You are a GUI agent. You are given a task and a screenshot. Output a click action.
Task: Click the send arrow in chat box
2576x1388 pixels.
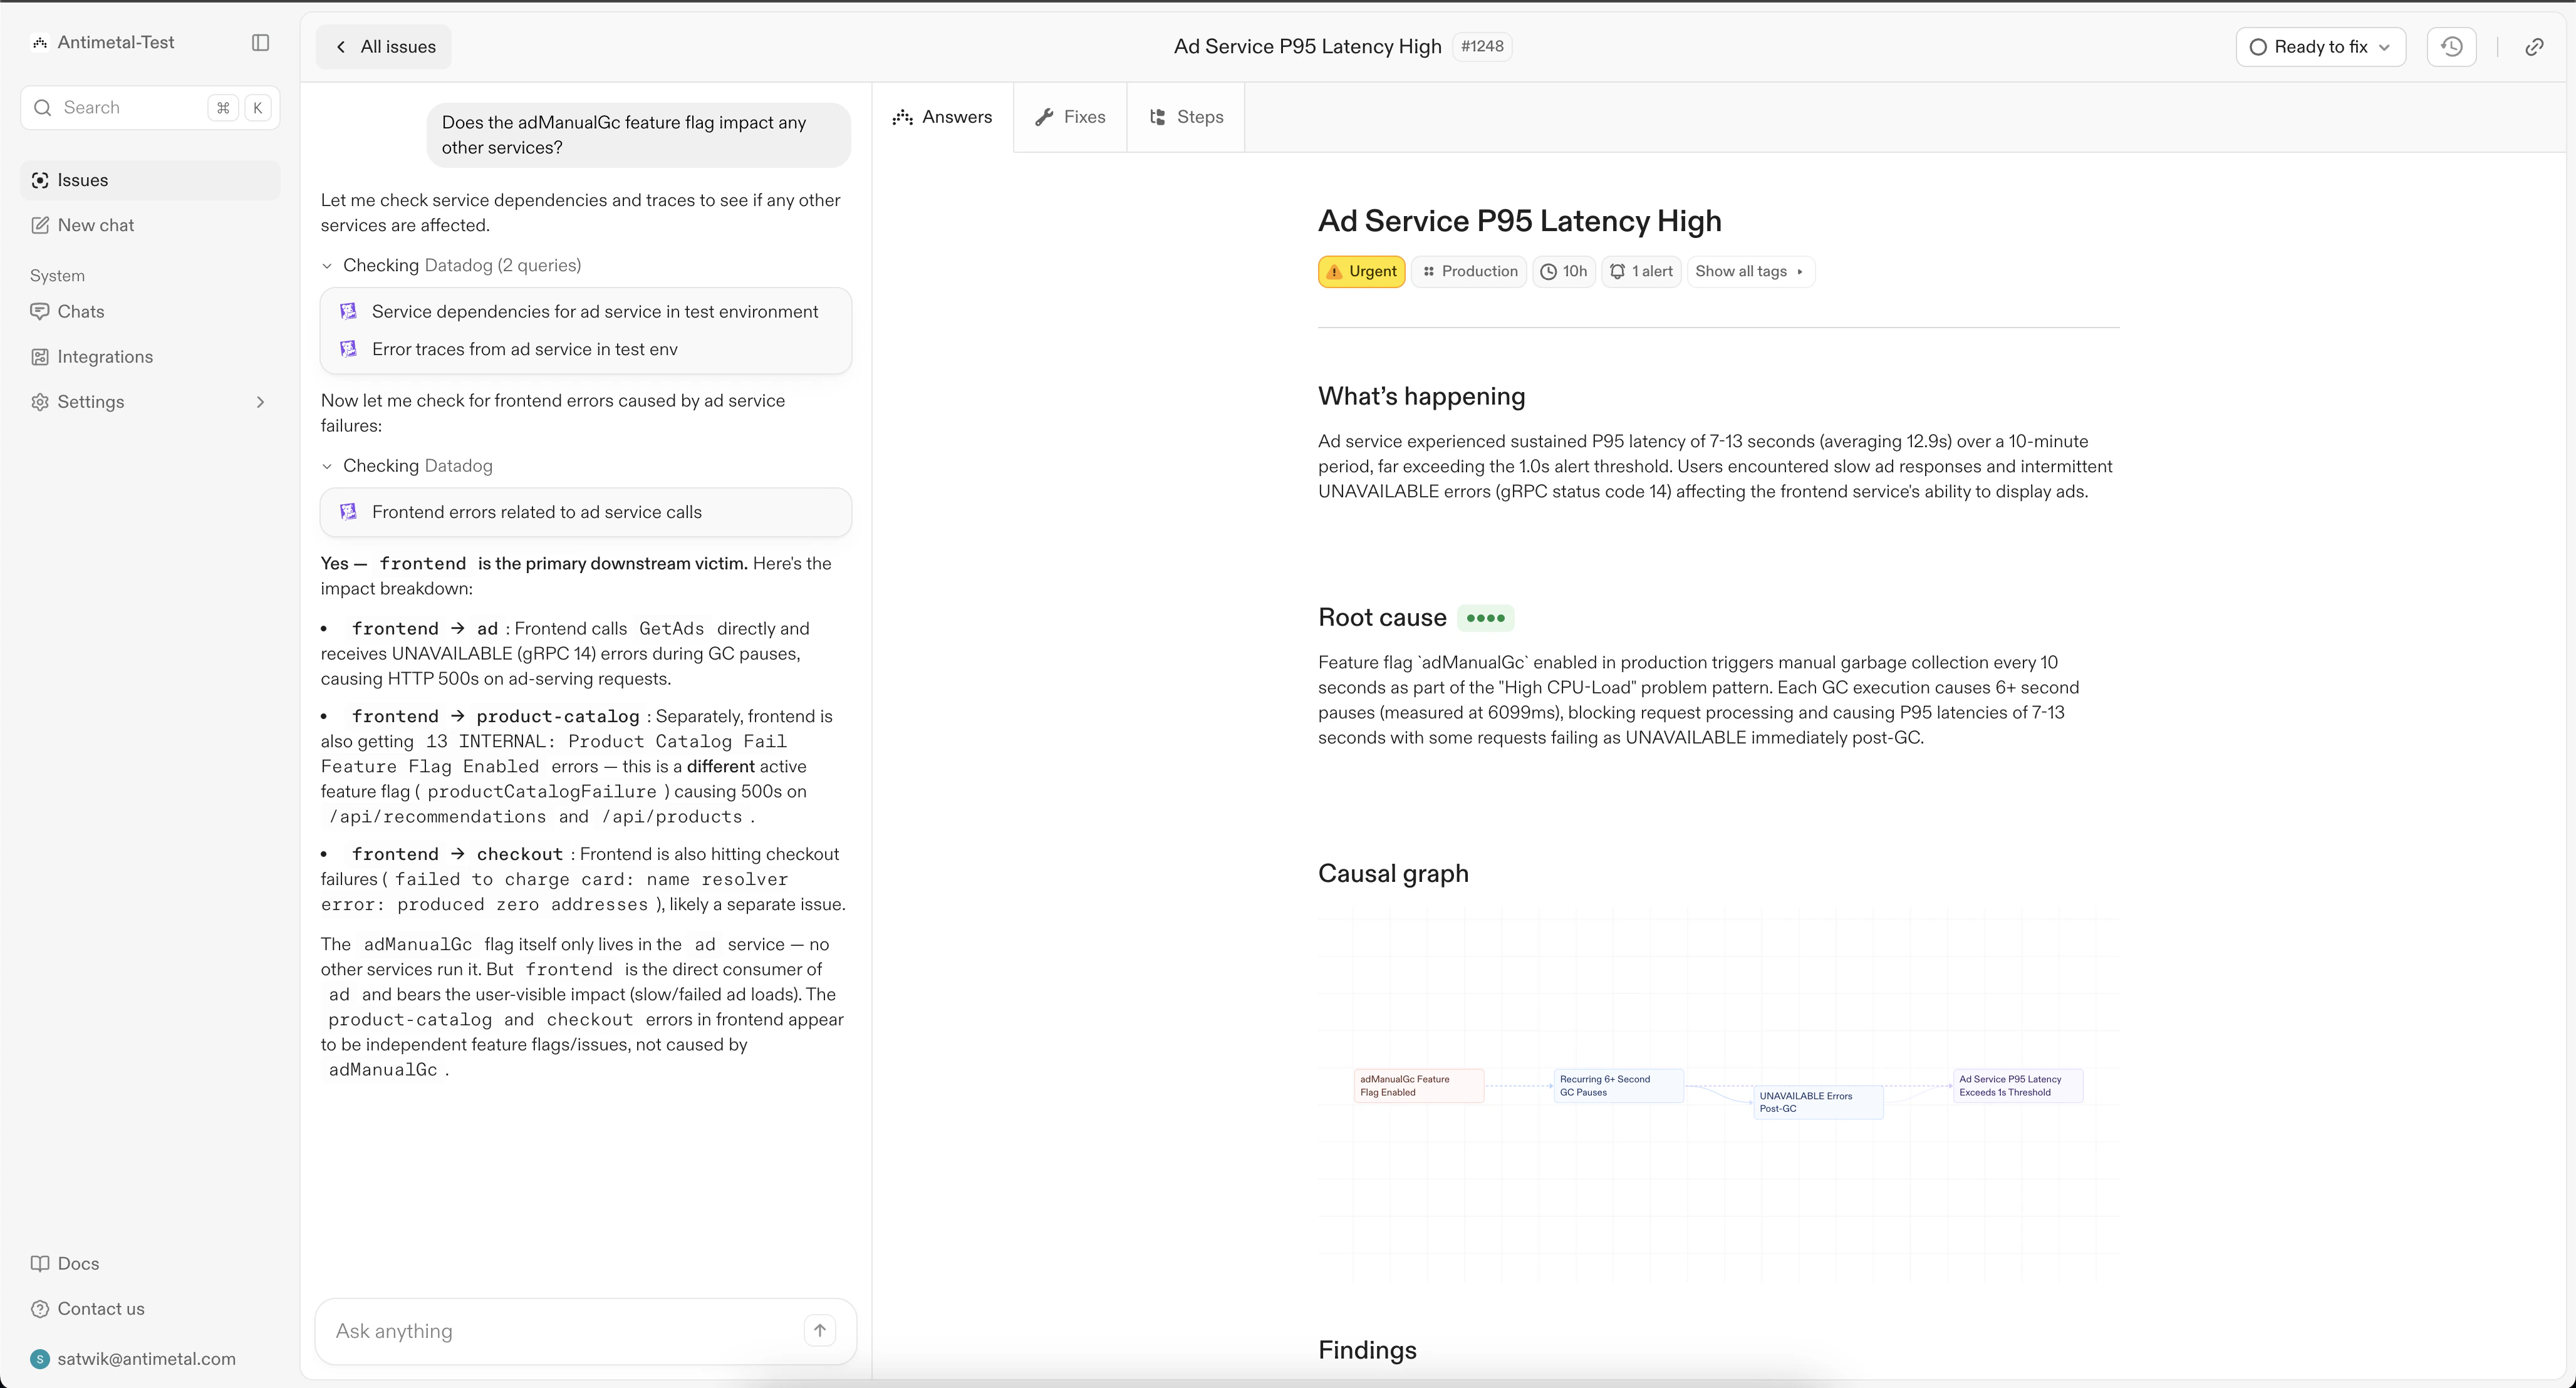(819, 1330)
